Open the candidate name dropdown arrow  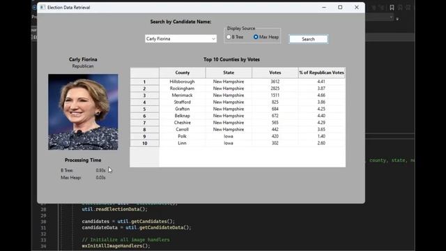pyautogui.click(x=213, y=39)
